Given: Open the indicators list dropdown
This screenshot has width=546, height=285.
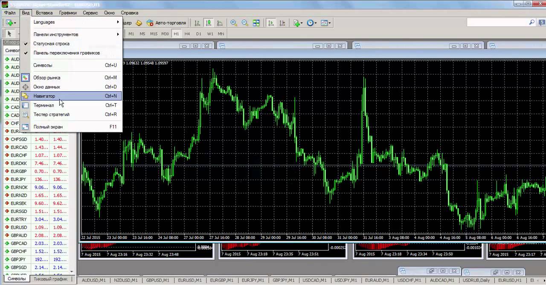Looking at the screenshot, I should point(298,23).
